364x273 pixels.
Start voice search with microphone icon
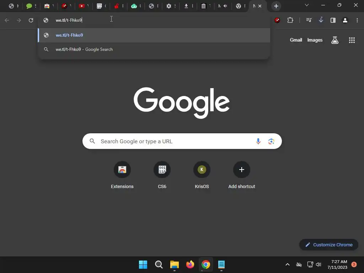coord(258,141)
